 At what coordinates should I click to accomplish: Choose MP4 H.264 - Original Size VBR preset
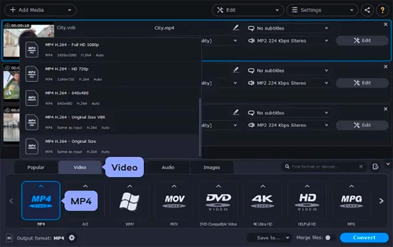pyautogui.click(x=110, y=122)
